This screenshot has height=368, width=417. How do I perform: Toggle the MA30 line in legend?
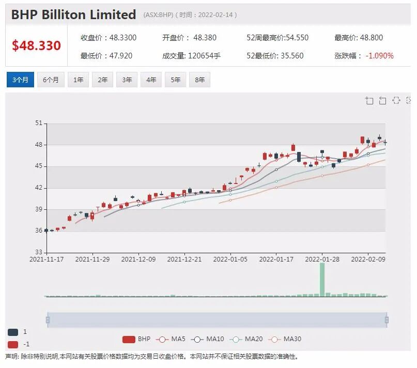point(285,339)
